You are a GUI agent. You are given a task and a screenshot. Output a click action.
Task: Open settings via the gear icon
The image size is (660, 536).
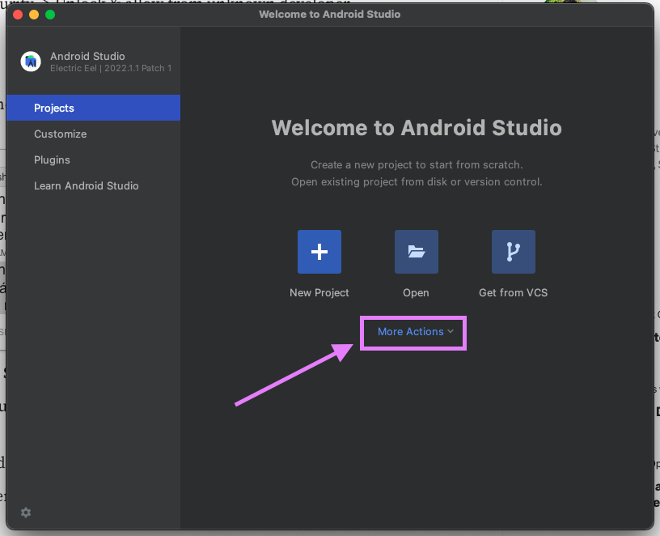pyautogui.click(x=26, y=513)
